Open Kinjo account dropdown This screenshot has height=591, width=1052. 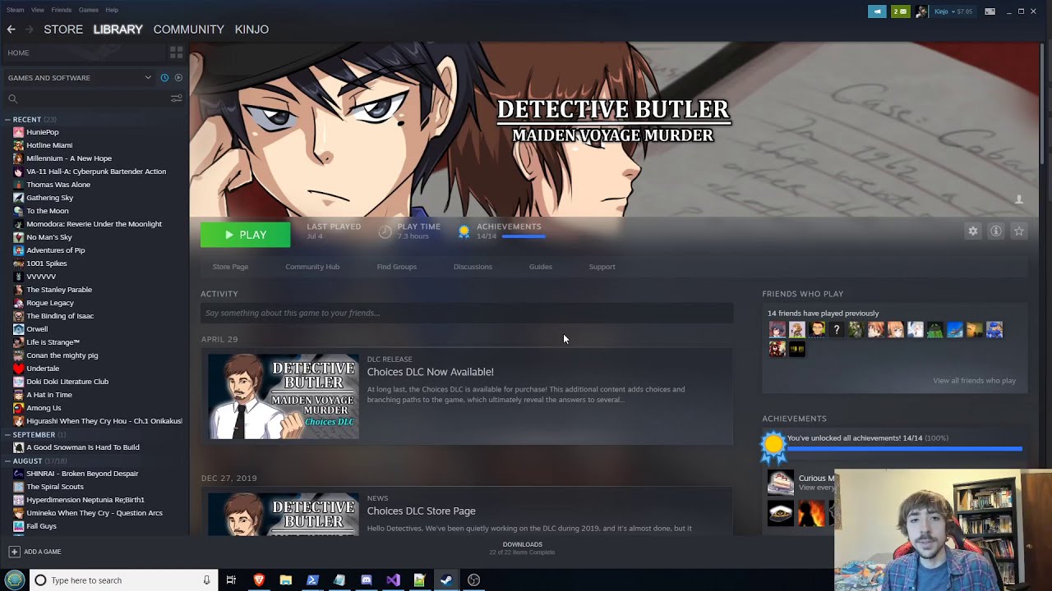tap(952, 11)
